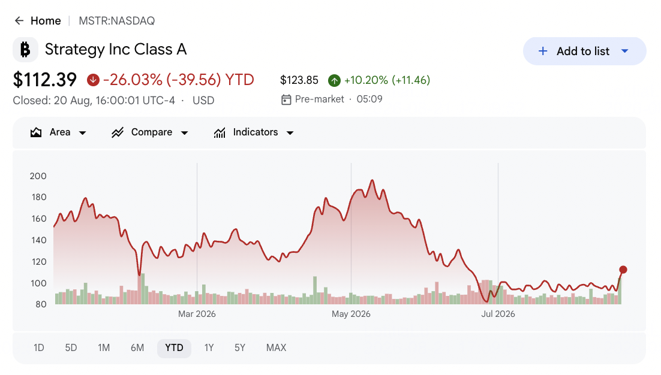
Task: Click the Area chart type icon
Action: (x=36, y=132)
